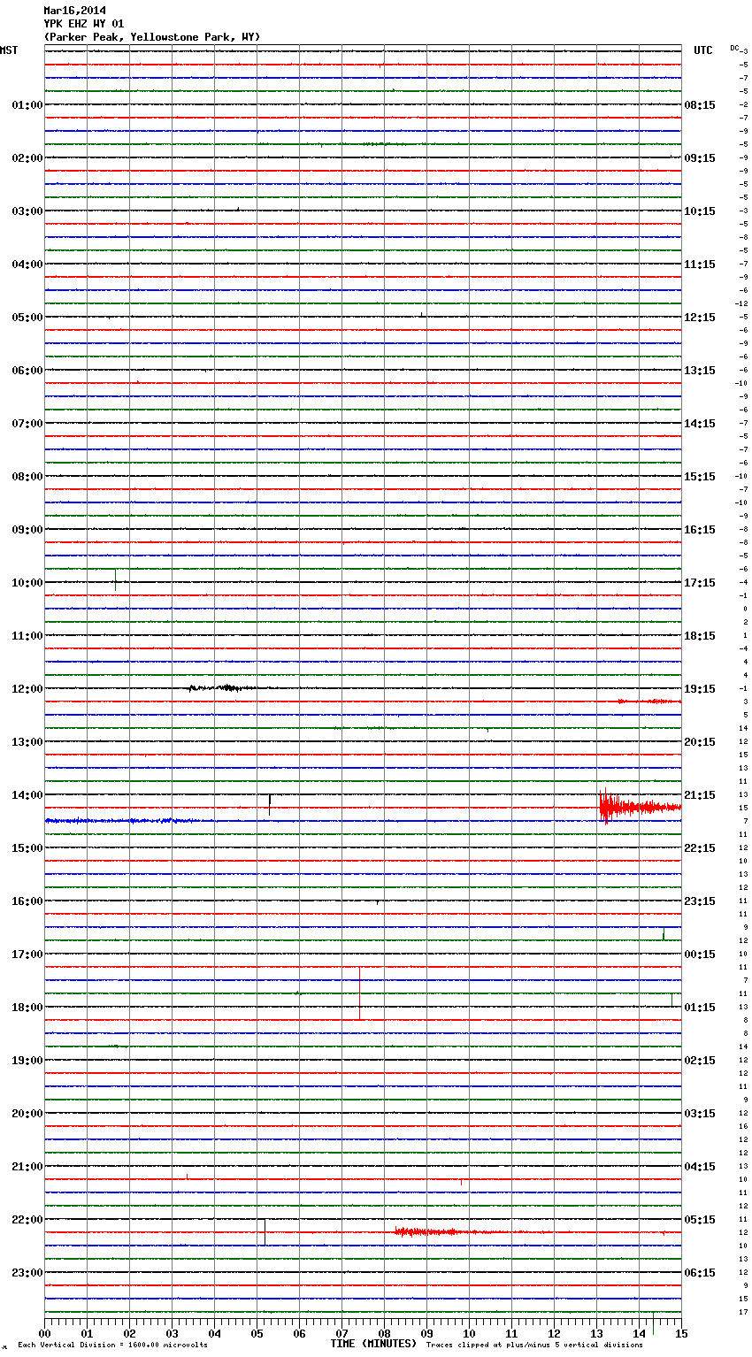The width and height of the screenshot is (752, 1357).
Task: Select the 10:00 MST time label
Action: pos(27,583)
